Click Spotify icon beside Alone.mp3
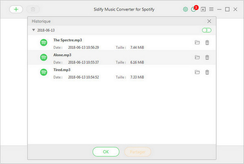The height and width of the screenshot is (164, 244). [44, 57]
